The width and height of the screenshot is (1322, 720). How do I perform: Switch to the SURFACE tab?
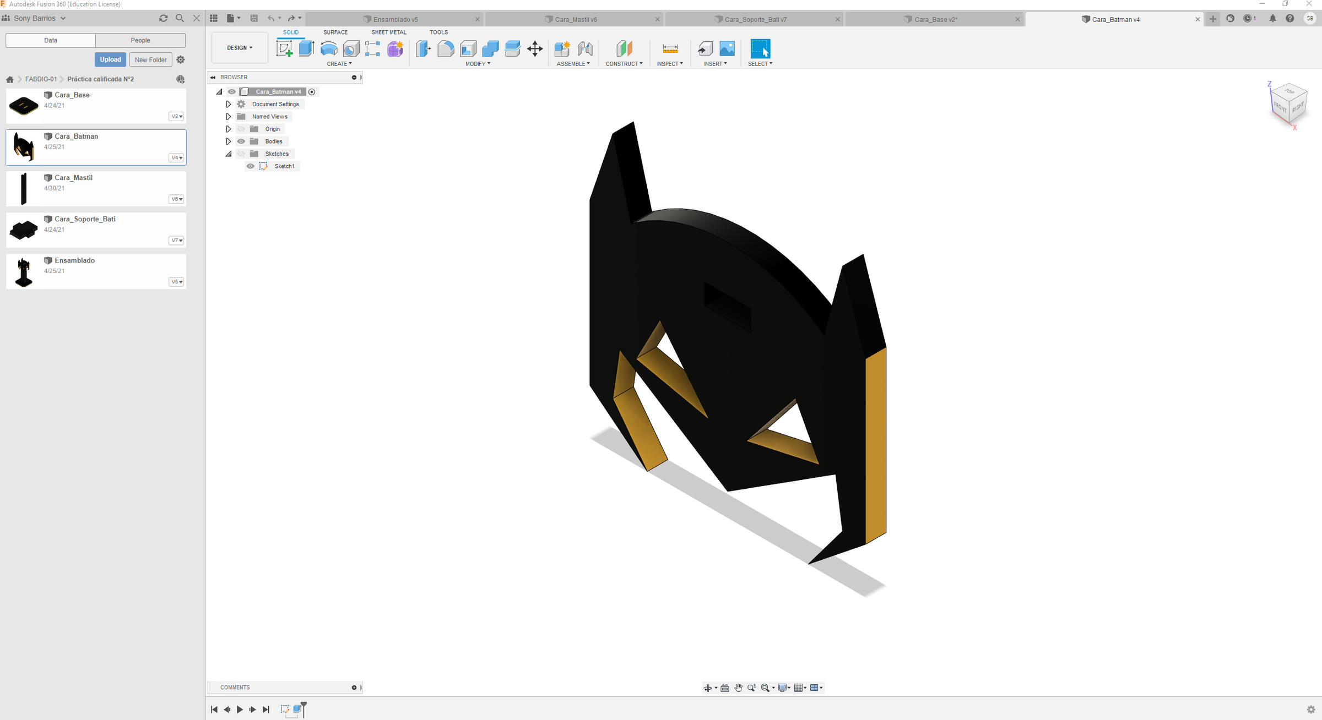click(335, 32)
